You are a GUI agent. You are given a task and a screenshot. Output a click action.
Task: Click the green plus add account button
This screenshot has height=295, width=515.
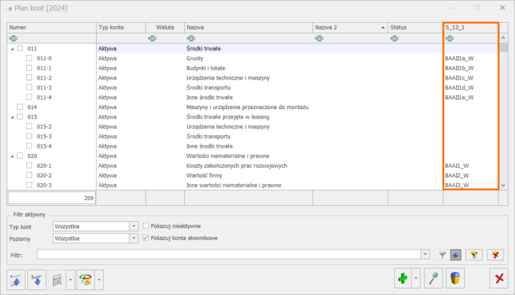(x=402, y=278)
